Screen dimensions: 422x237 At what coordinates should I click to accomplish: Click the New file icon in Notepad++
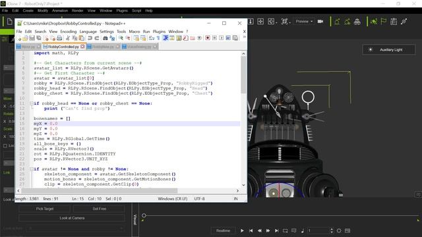19,38
